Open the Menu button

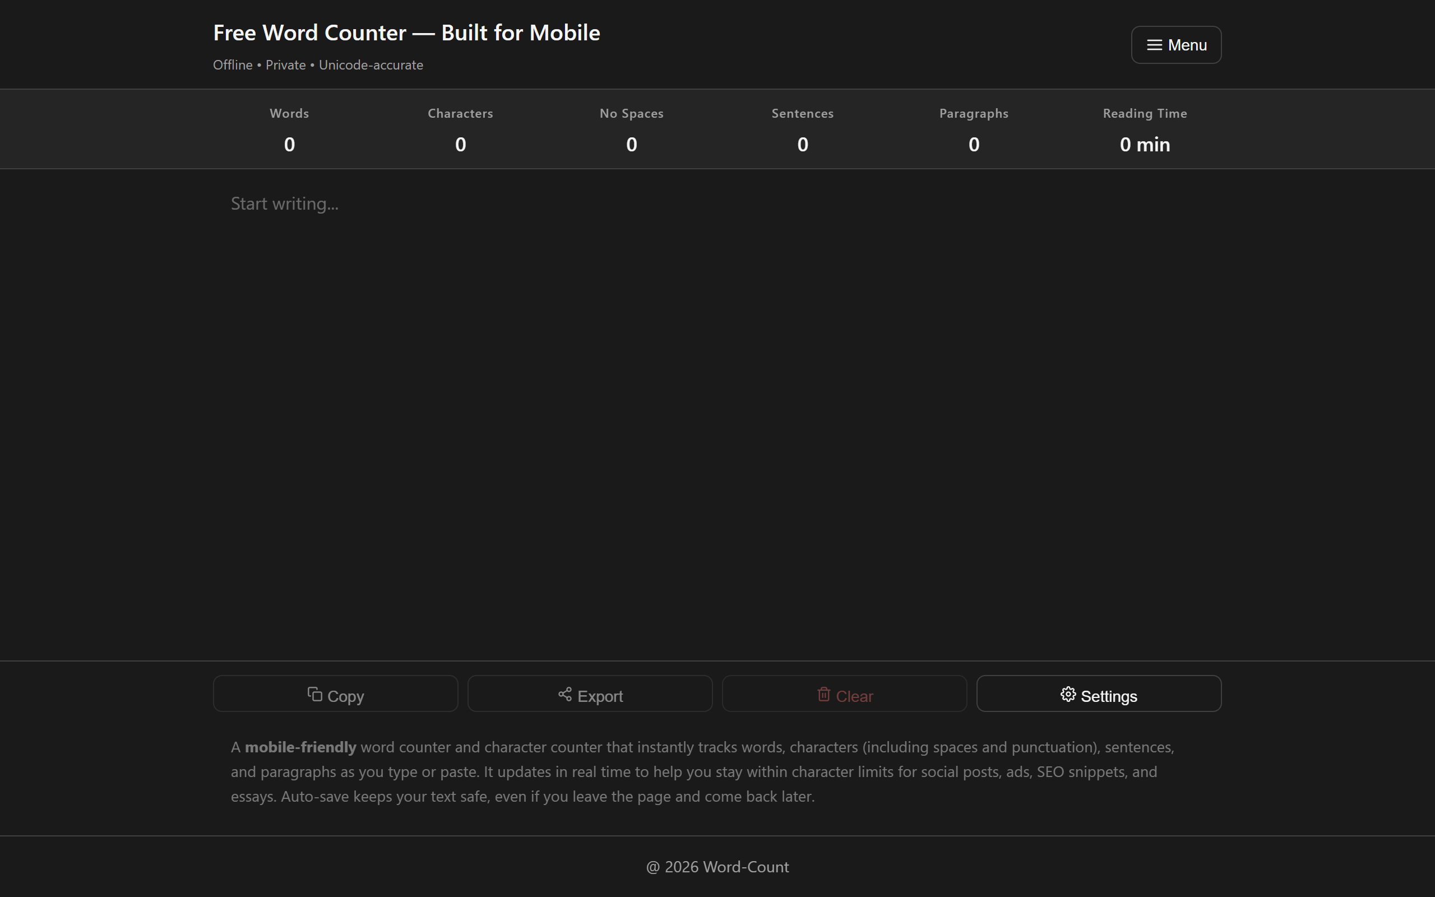[1176, 44]
